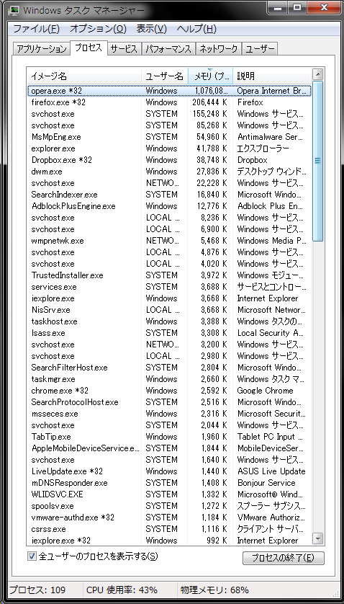Select the opera.exe *32 process row

(x=169, y=91)
